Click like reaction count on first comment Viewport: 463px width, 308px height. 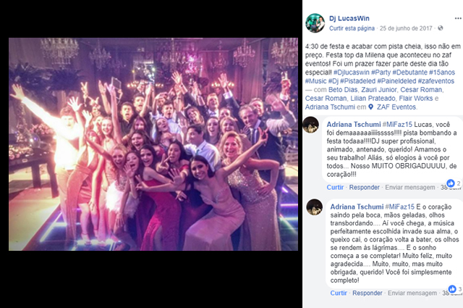pos(454,183)
